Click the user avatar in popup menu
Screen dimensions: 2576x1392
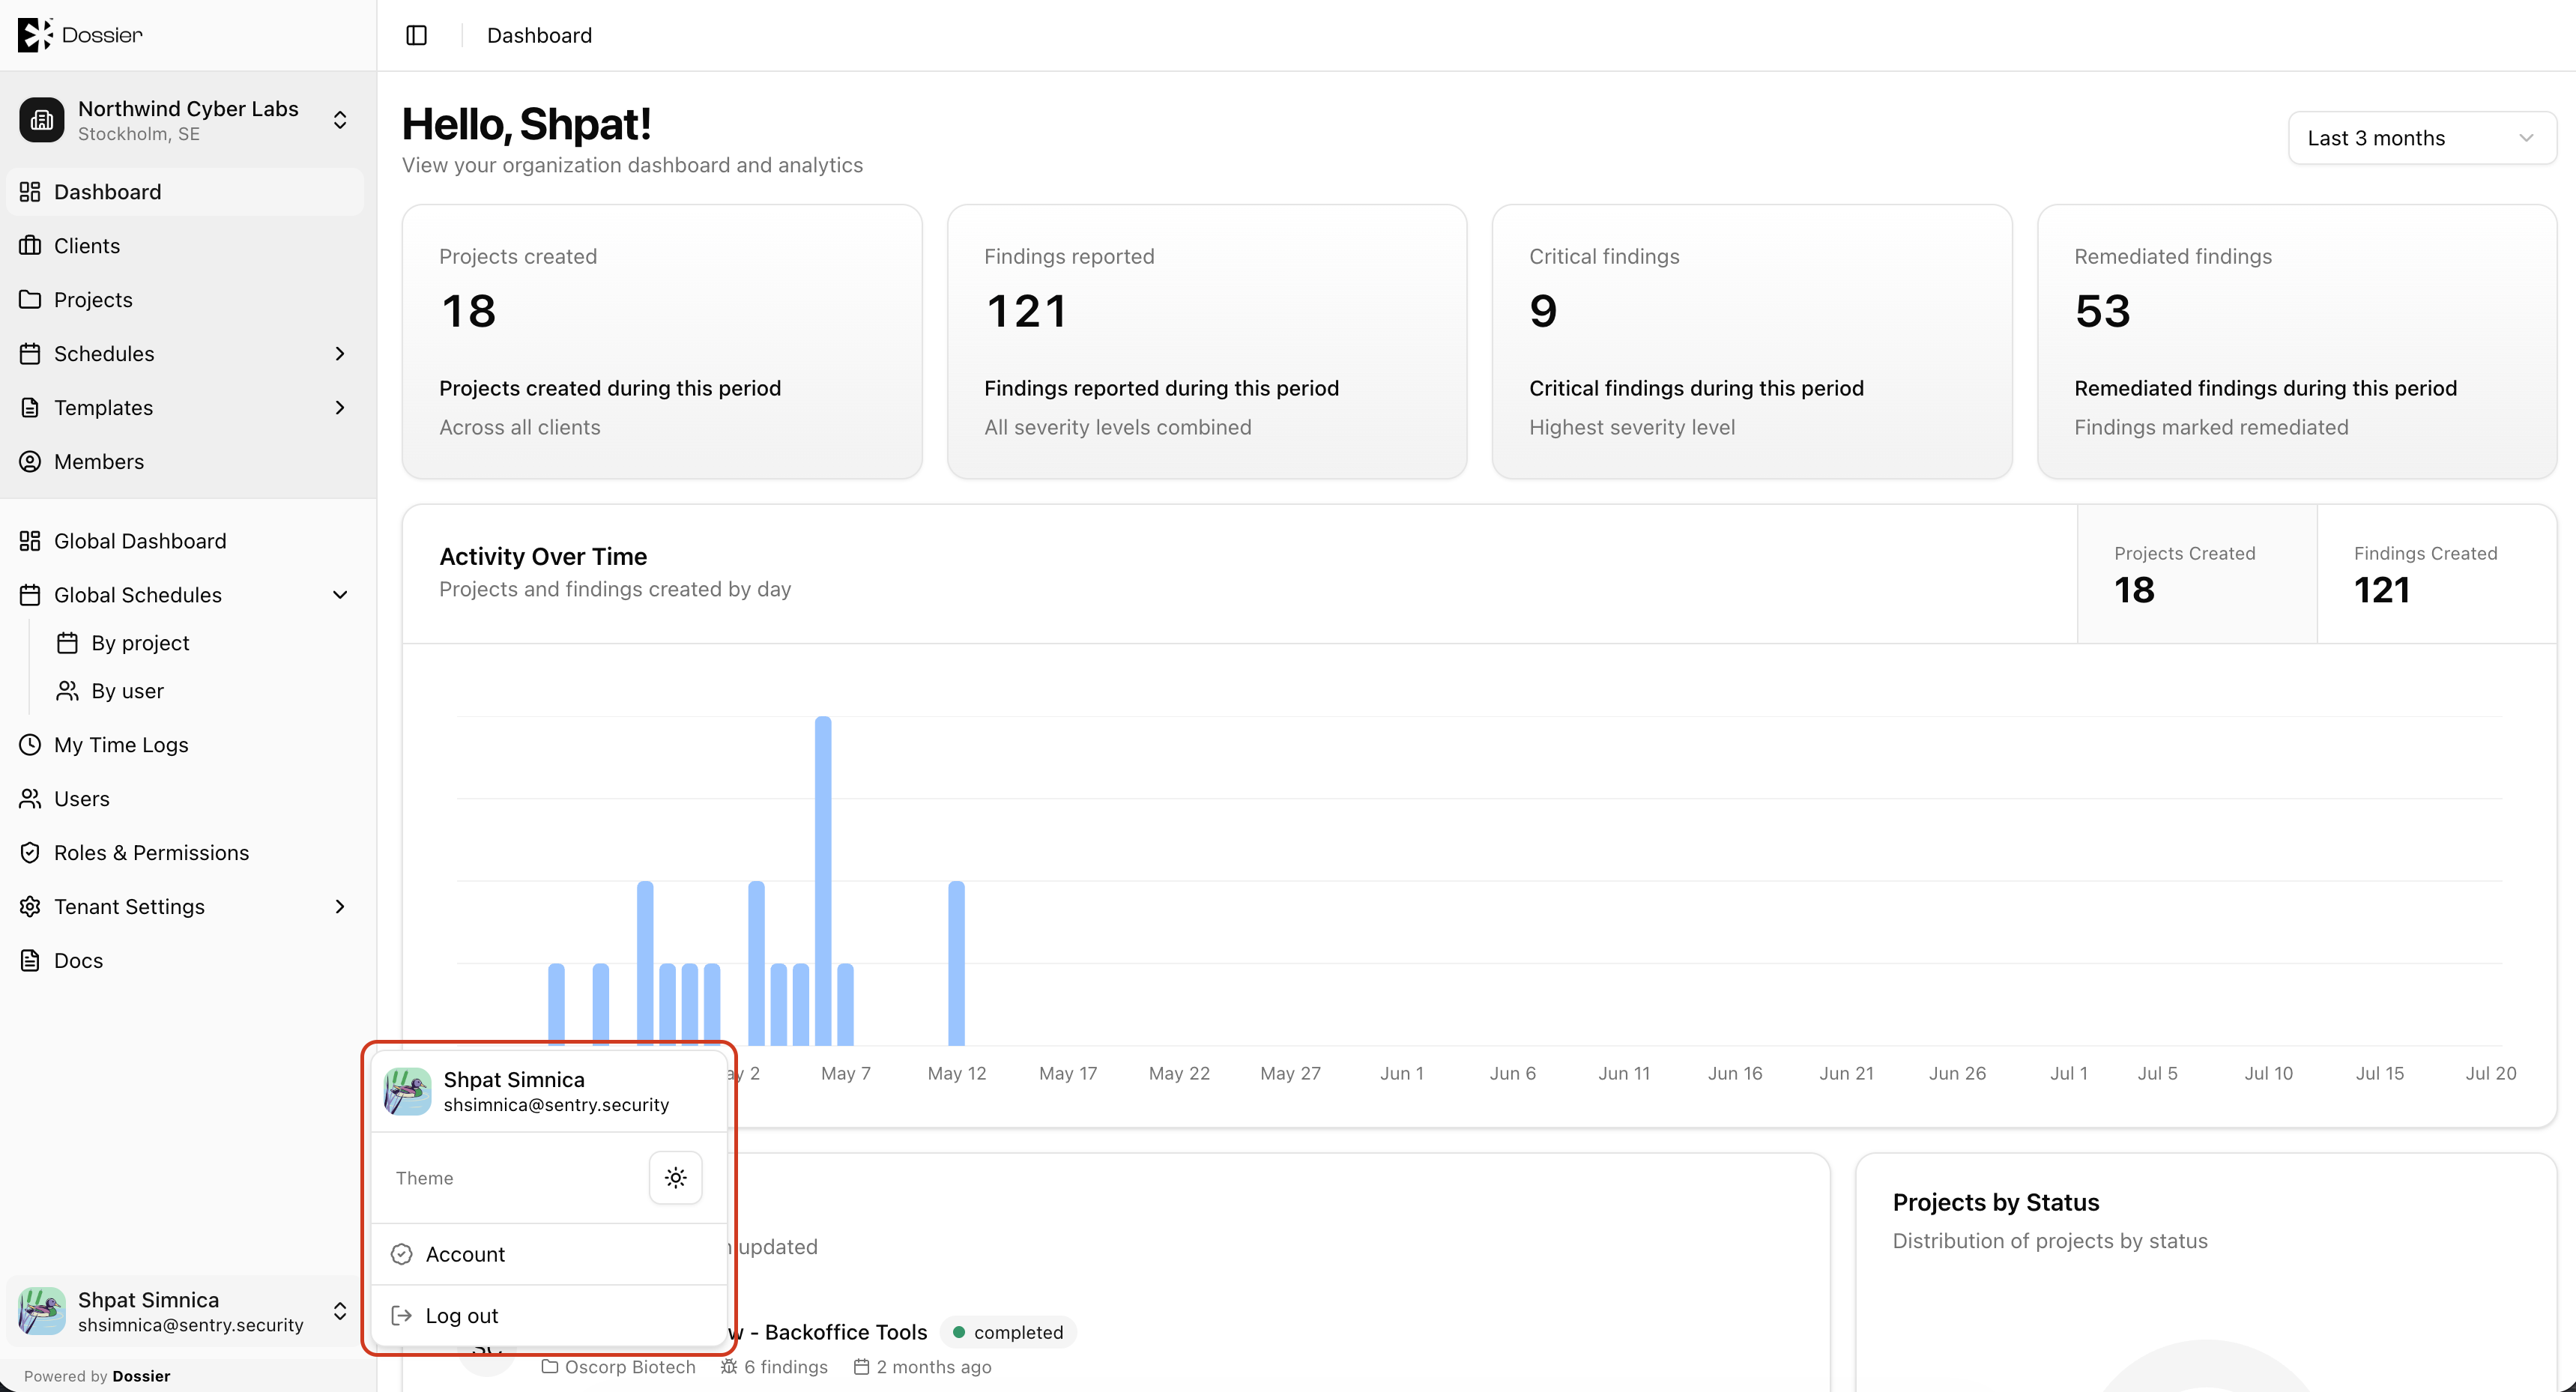407,1092
